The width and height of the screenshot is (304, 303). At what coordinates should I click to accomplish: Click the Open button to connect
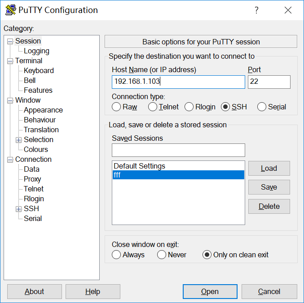(x=210, y=291)
